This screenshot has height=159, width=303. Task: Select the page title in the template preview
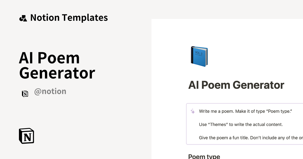pos(236,85)
